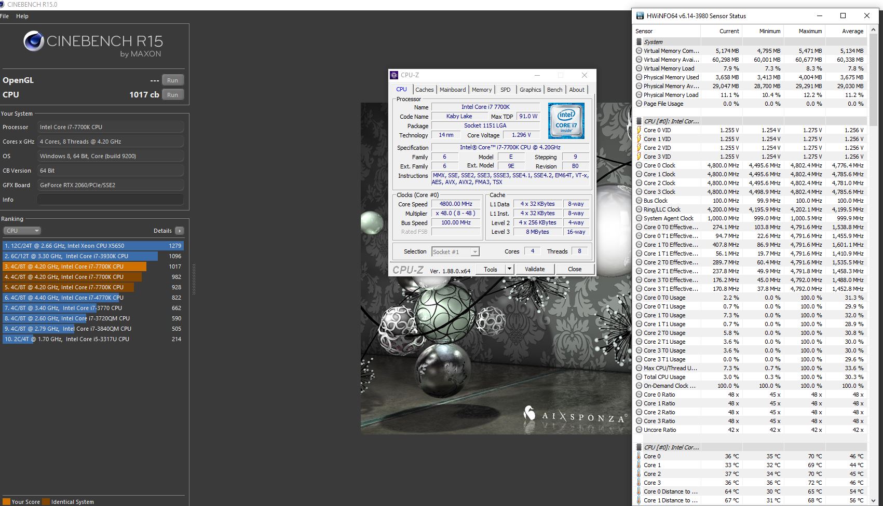Switch to the Caches tab in CPU-Z

(424, 90)
